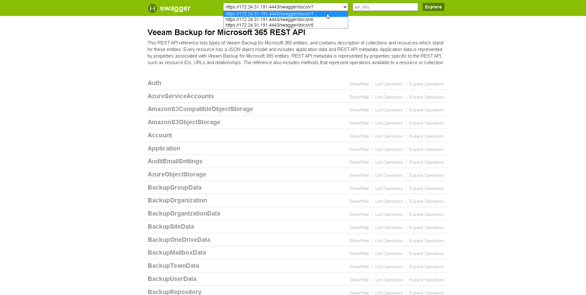Toggle Show/Hide for Auth
Screen dimensions: 586x295
pos(359,84)
